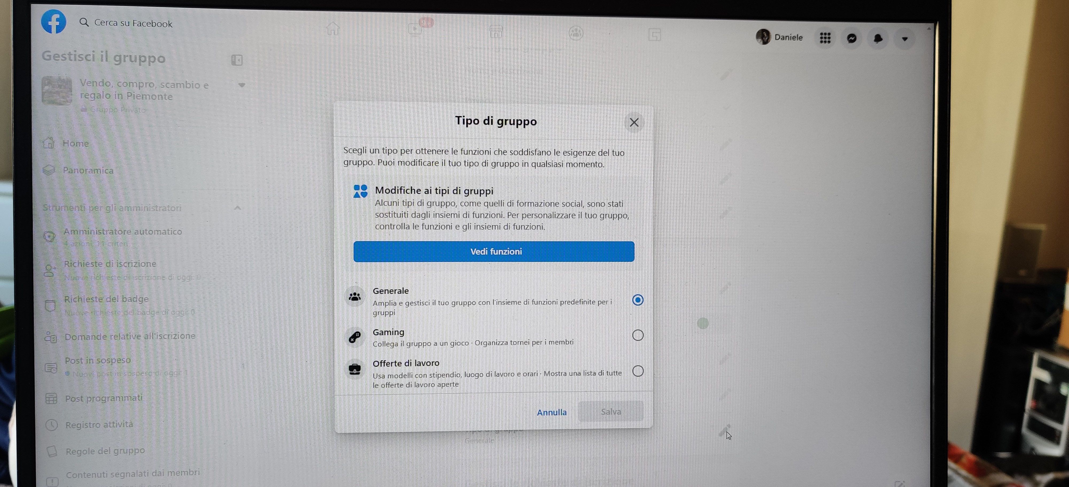Screen dimensions: 1069x487
Task: Open the Home feed tab icon
Action: 332,29
